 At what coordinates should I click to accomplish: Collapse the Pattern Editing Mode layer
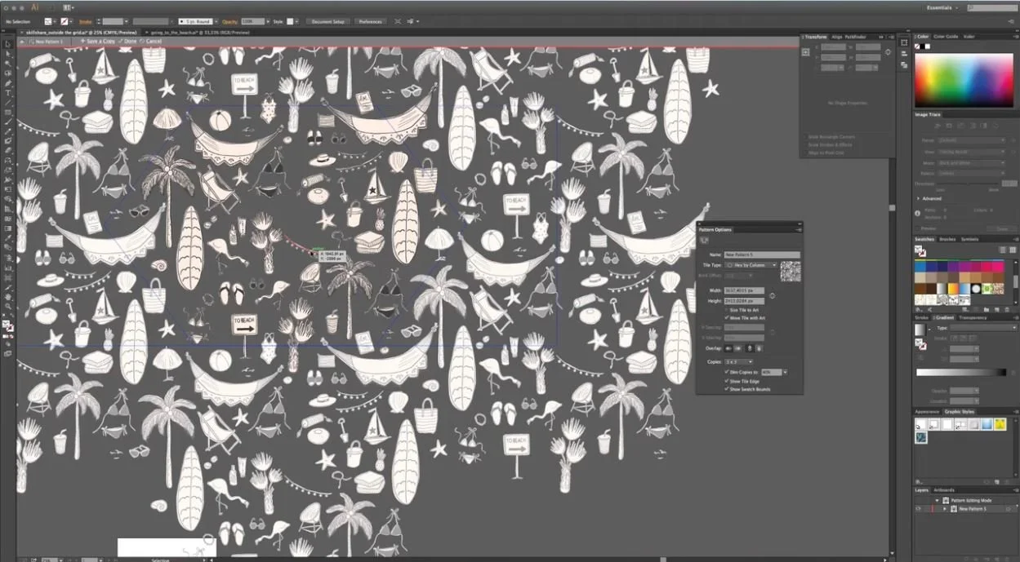(x=937, y=501)
